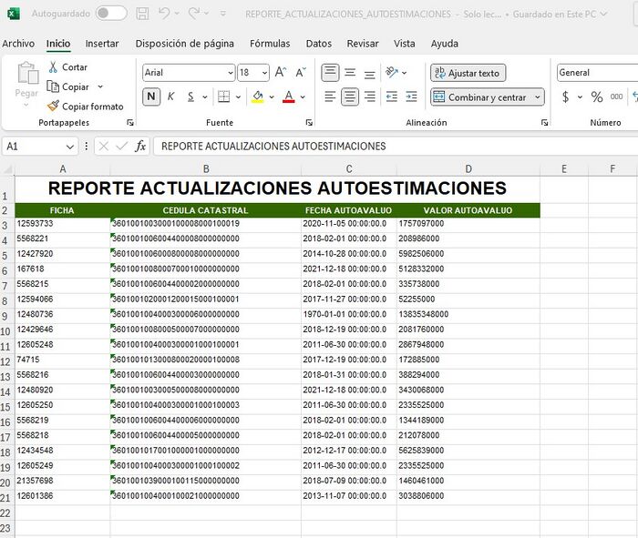This screenshot has width=638, height=538.
Task: Expand the underline style dropdown arrow
Action: tap(205, 97)
